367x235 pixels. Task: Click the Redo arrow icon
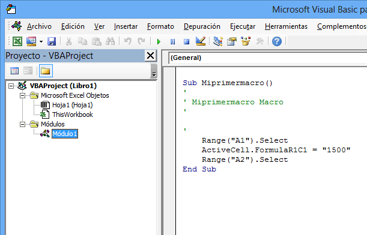(141, 41)
